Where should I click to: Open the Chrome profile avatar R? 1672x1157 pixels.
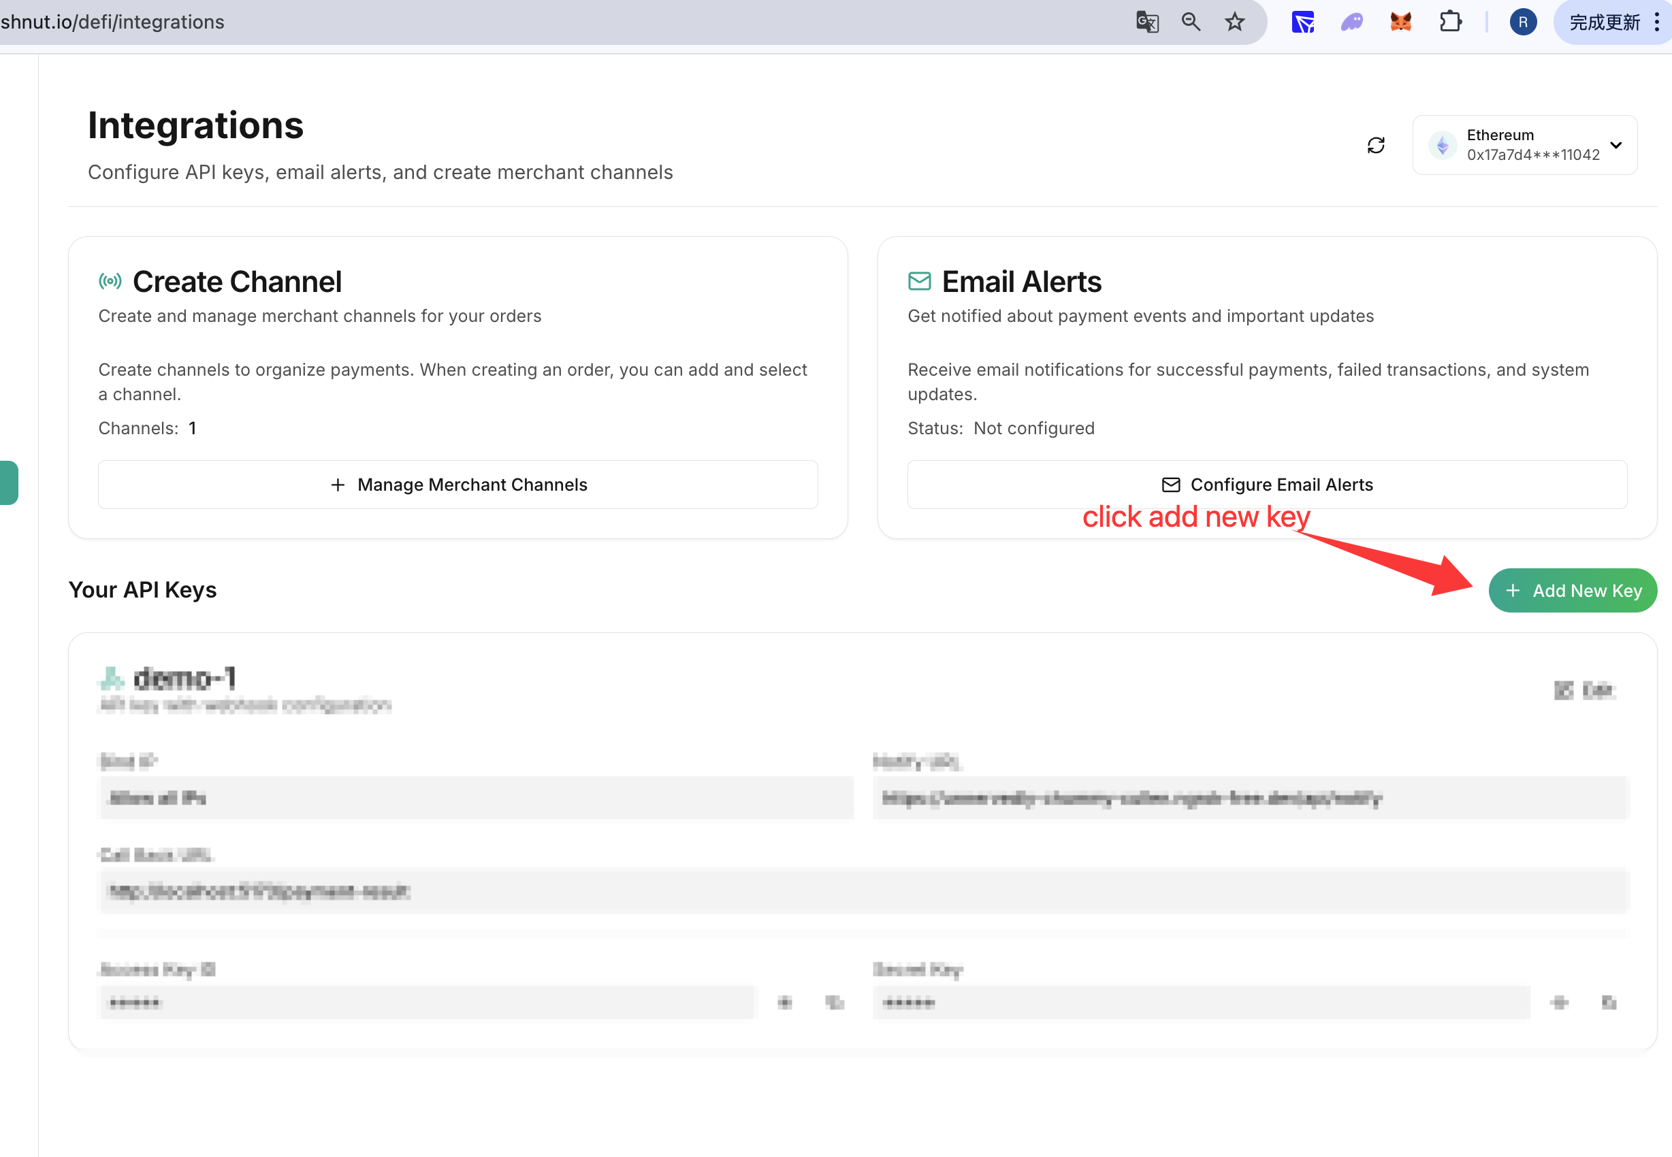[1523, 22]
